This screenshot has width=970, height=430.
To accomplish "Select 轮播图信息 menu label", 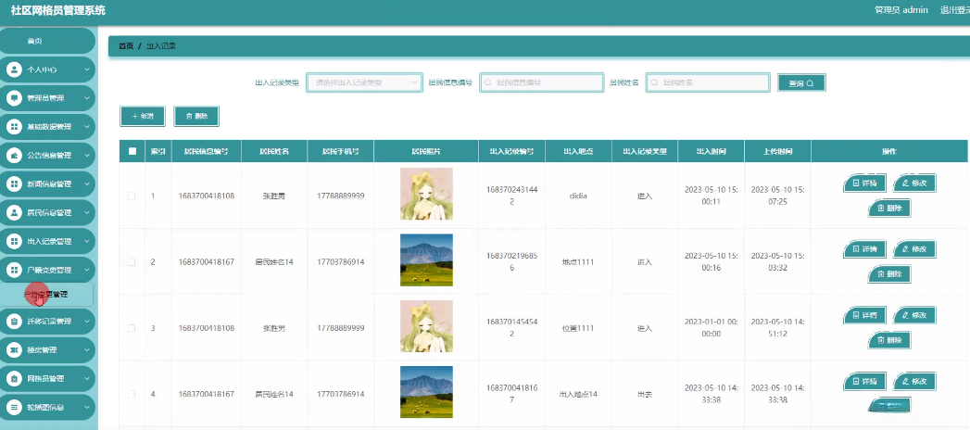I will (x=45, y=407).
